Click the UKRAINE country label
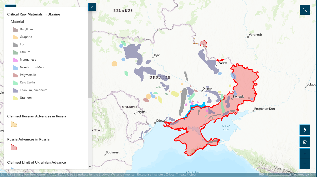Screen dimensions: 317x177 [160, 77]
